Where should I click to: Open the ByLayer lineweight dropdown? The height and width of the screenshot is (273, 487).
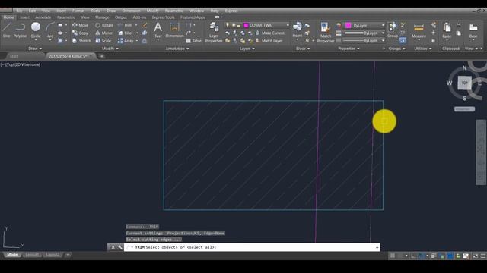383,33
